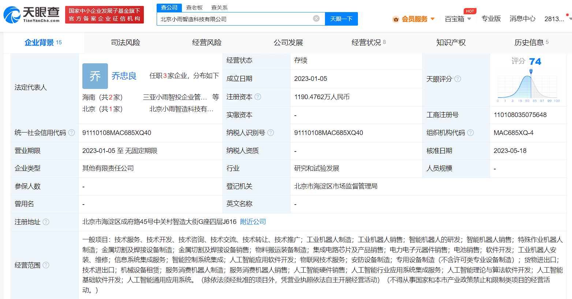The image size is (572, 299).
Task: Open the 公司发展 tab
Action: [288, 42]
